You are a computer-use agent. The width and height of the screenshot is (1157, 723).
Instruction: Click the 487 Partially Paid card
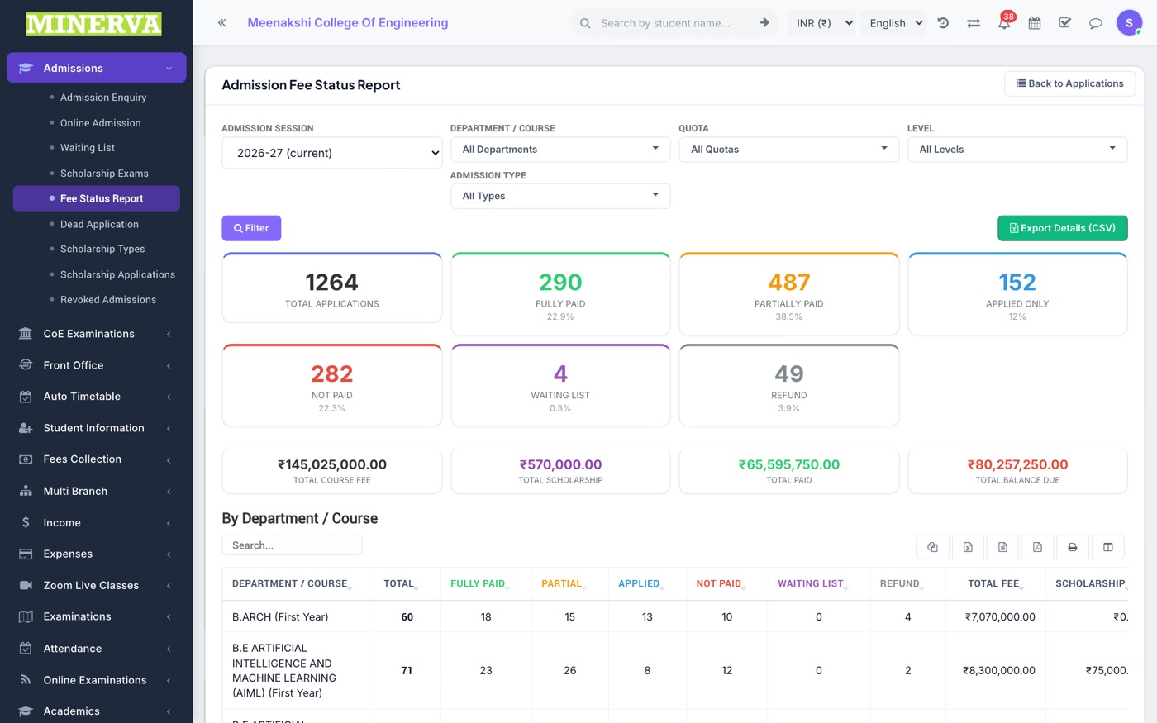pos(789,294)
